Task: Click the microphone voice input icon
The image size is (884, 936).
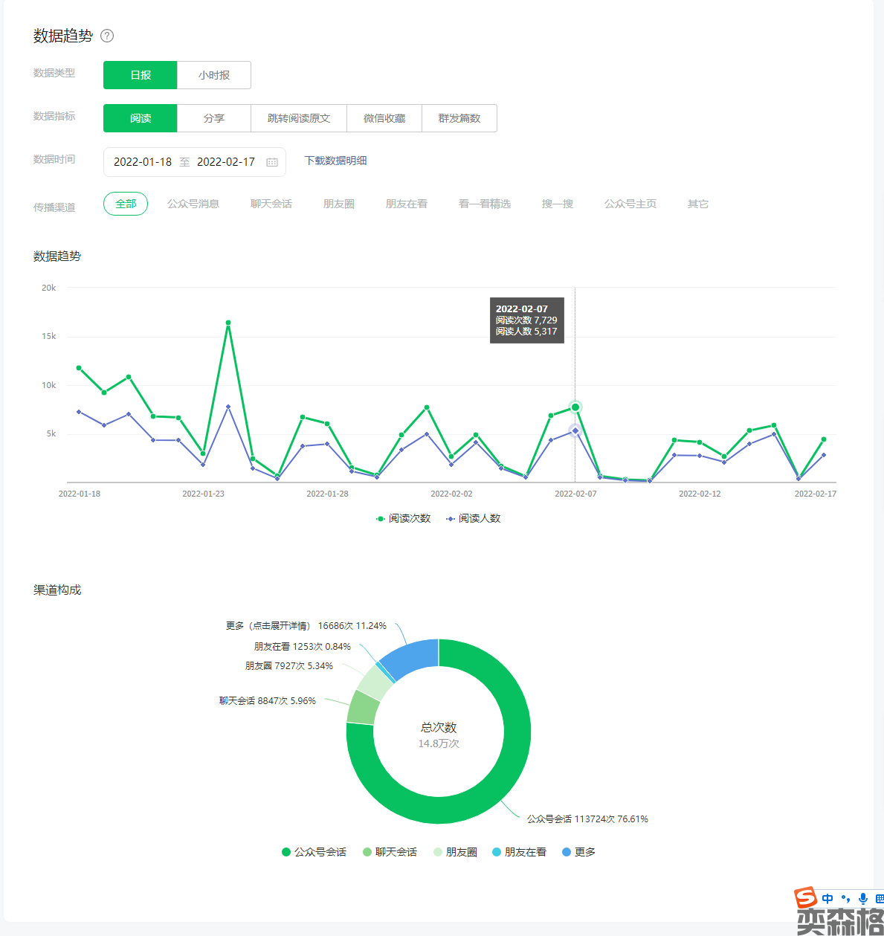Action: click(x=862, y=899)
